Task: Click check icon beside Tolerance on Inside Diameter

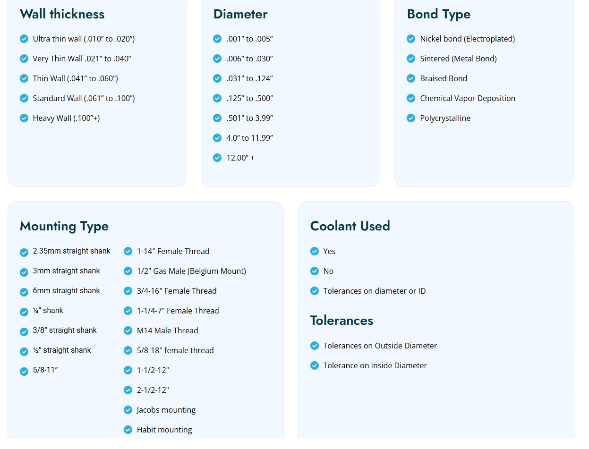Action: pos(315,365)
